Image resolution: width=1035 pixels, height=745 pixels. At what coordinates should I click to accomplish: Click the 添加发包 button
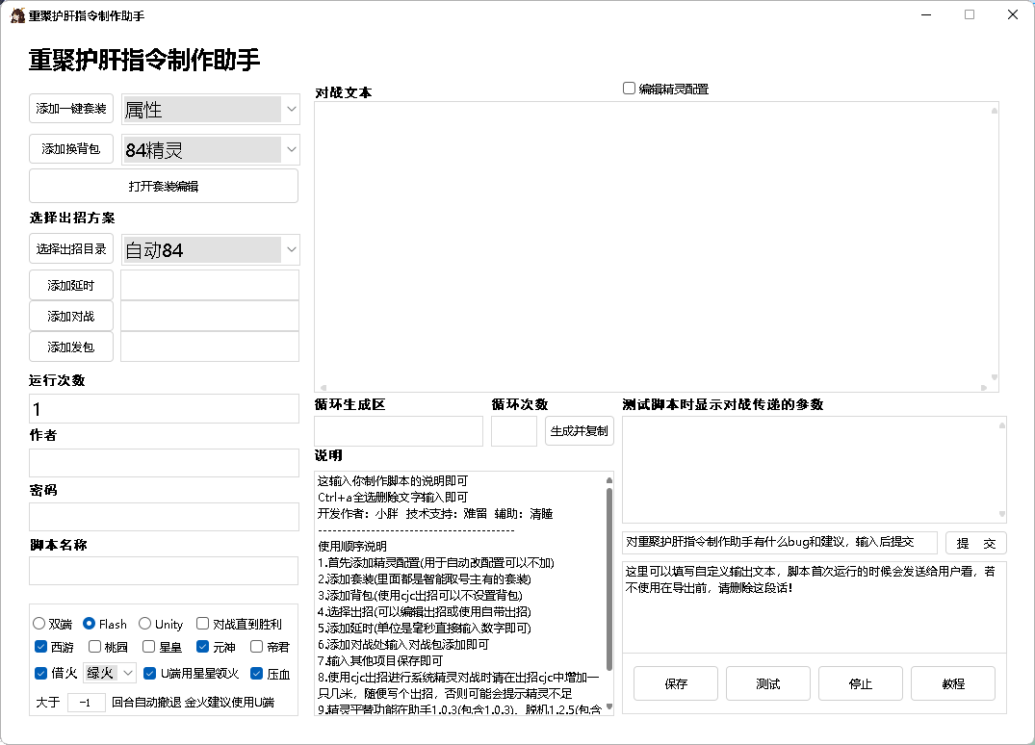click(x=71, y=347)
